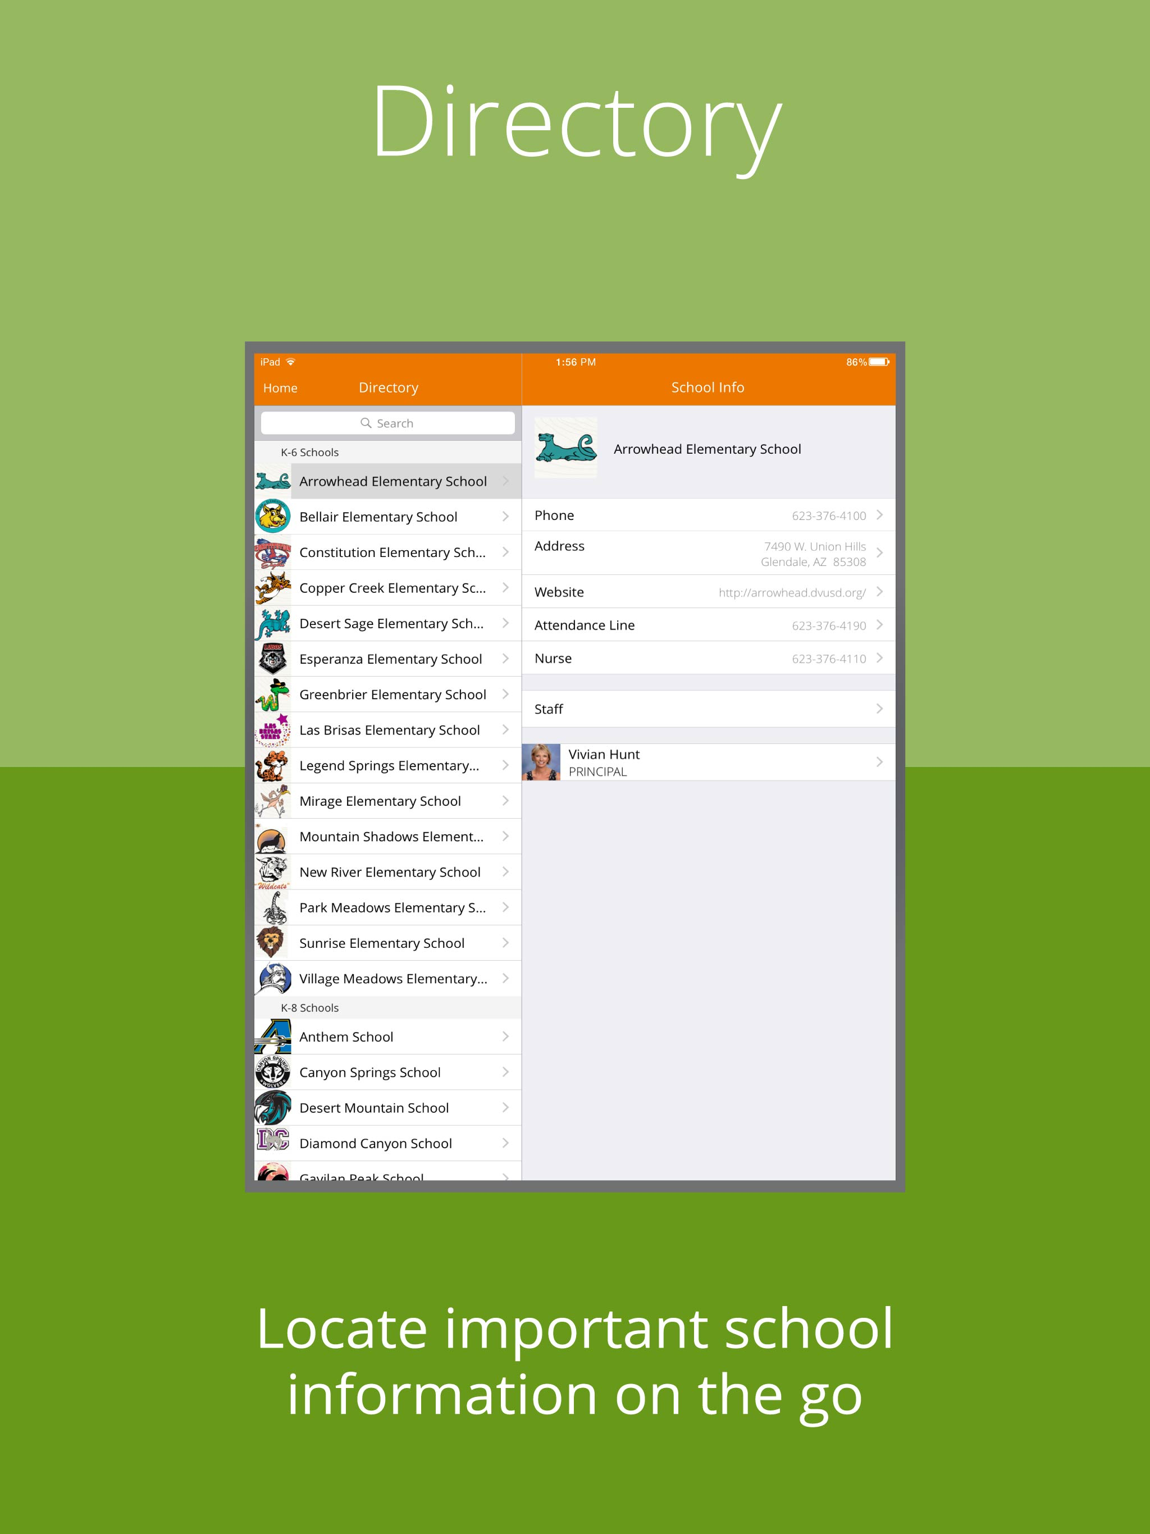Click the School Info title
Viewport: 1150px width, 1534px height.
708,387
